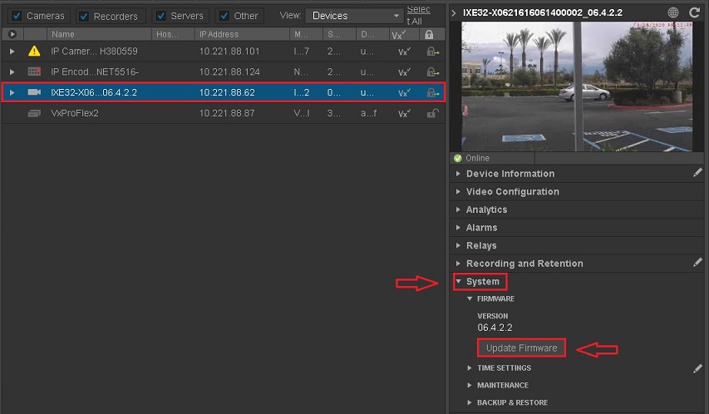Uncheck the Cameras filter checkbox
Viewport: 709px width, 414px height.
tap(17, 16)
